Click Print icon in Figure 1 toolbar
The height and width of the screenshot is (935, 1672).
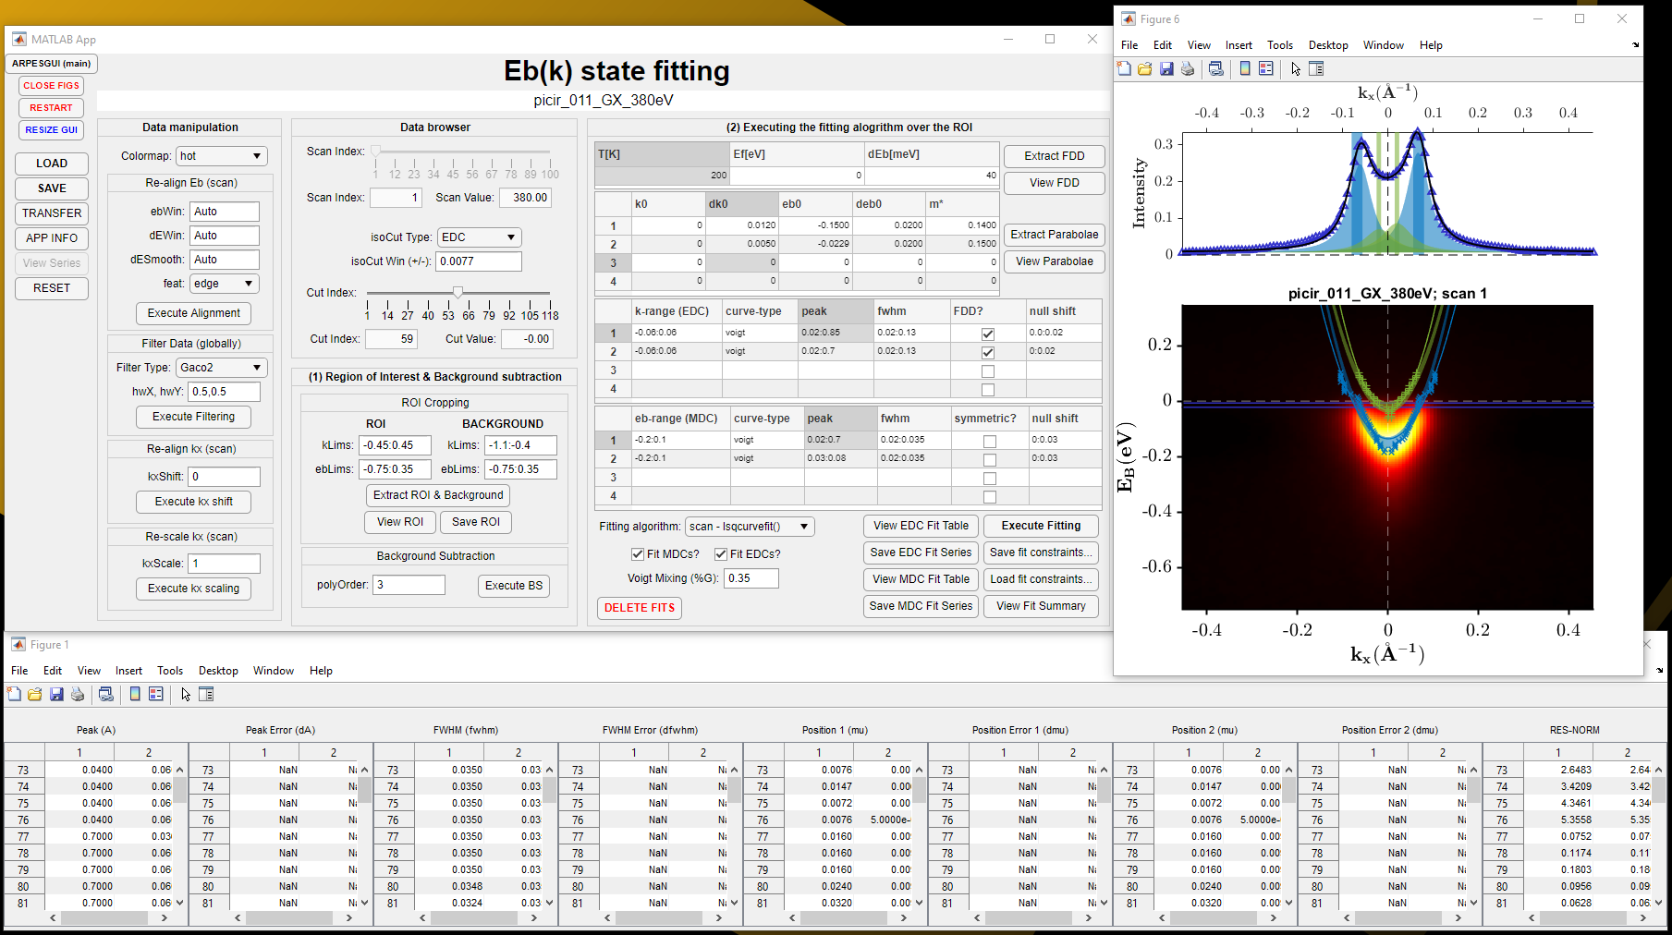click(x=78, y=694)
